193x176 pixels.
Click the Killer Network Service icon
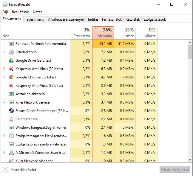coord(11,102)
